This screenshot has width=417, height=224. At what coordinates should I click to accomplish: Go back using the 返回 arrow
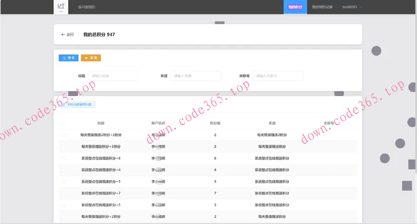[x=67, y=34]
